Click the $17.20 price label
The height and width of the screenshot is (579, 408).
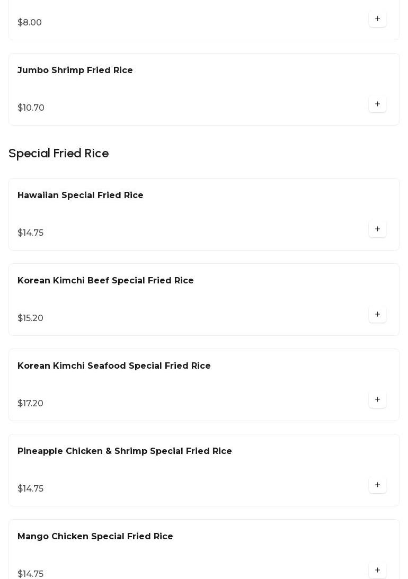point(30,404)
